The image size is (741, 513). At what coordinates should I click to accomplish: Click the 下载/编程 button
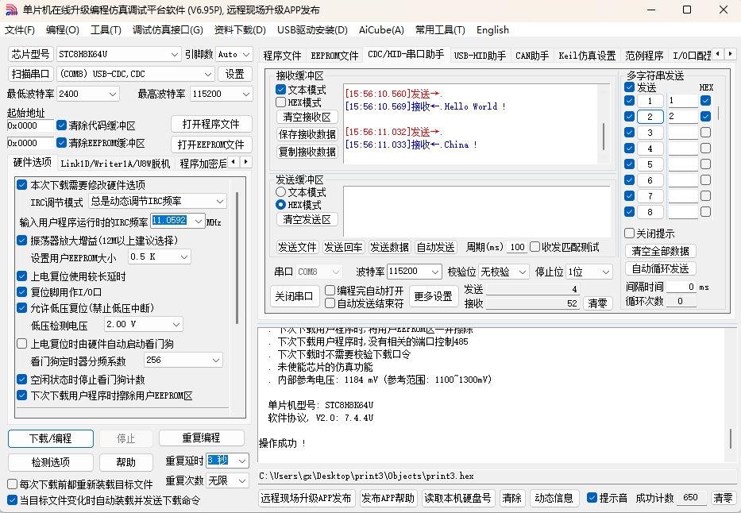[51, 438]
